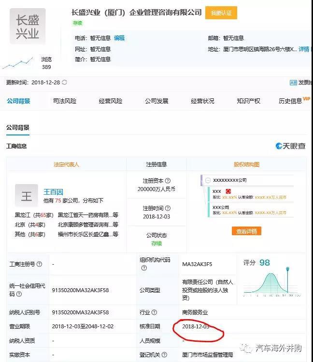Click the 王 avatar of legal representative
313x362 pixels.
point(27,196)
